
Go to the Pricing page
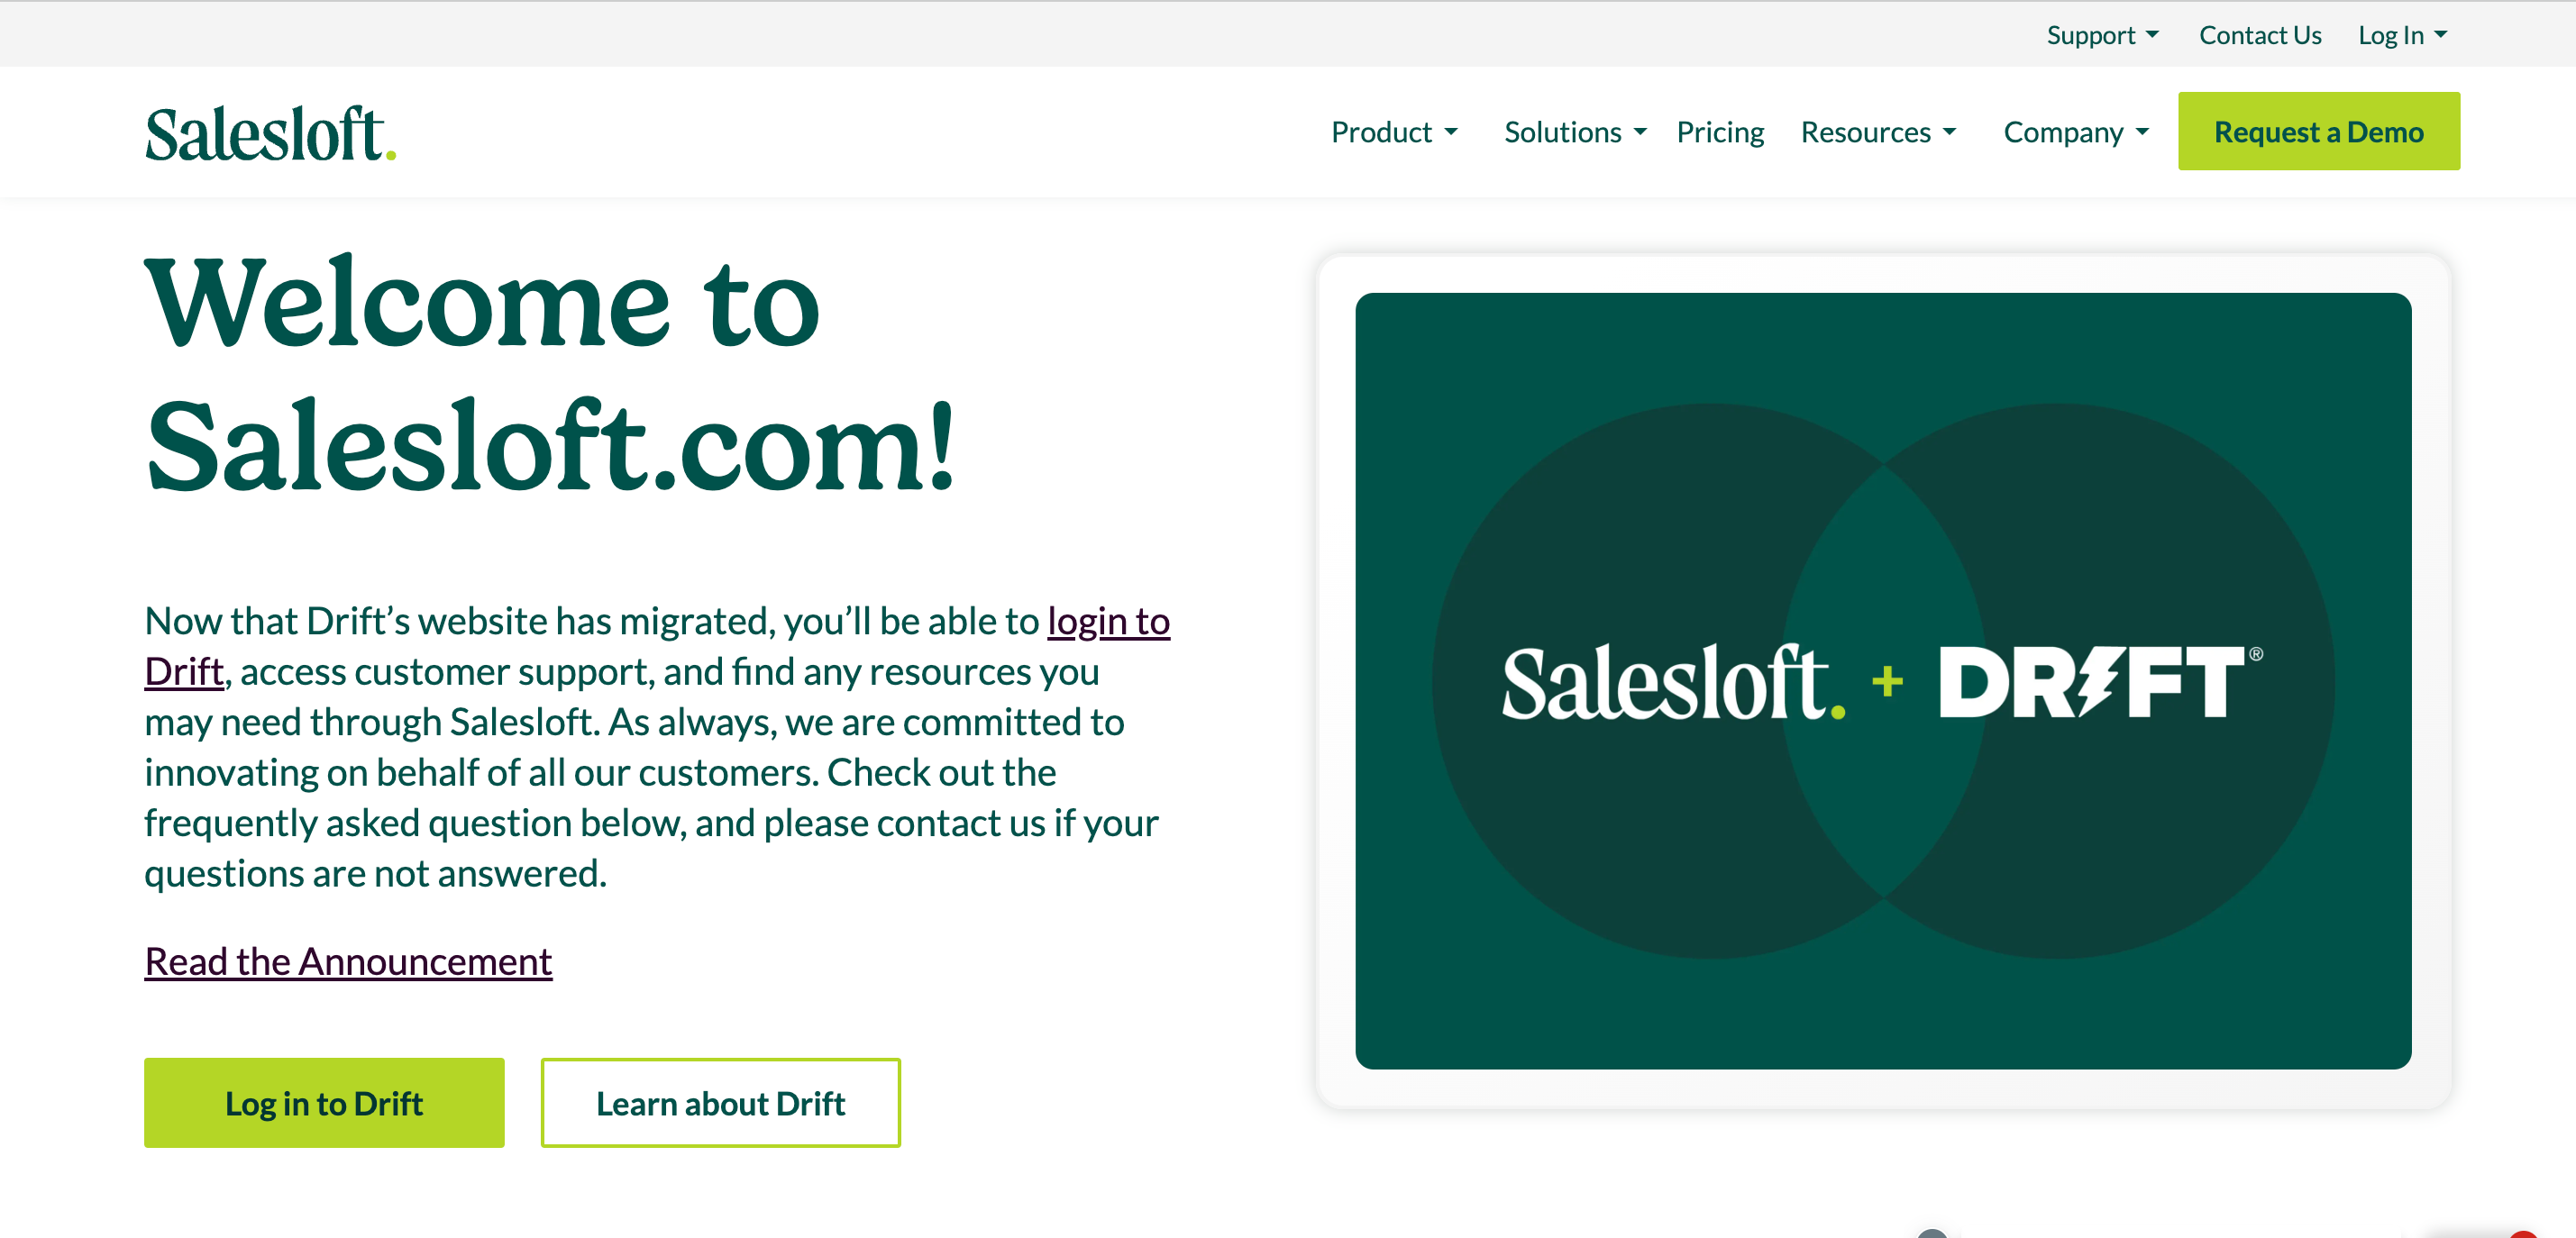tap(1720, 132)
